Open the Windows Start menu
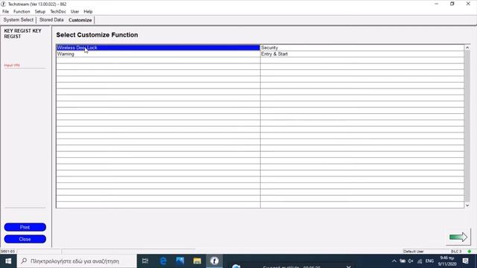Image resolution: width=477 pixels, height=268 pixels. pyautogui.click(x=8, y=261)
